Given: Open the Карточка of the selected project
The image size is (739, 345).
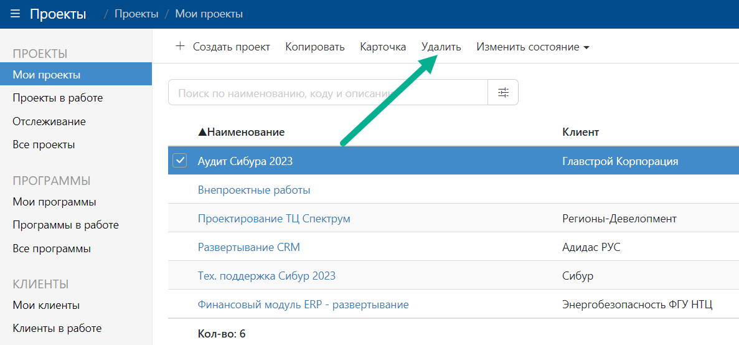Looking at the screenshot, I should point(383,47).
